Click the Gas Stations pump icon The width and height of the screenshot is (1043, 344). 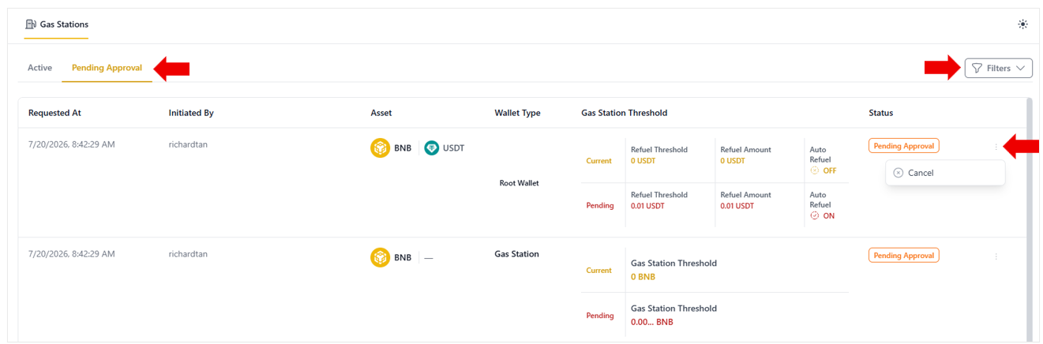pos(31,24)
